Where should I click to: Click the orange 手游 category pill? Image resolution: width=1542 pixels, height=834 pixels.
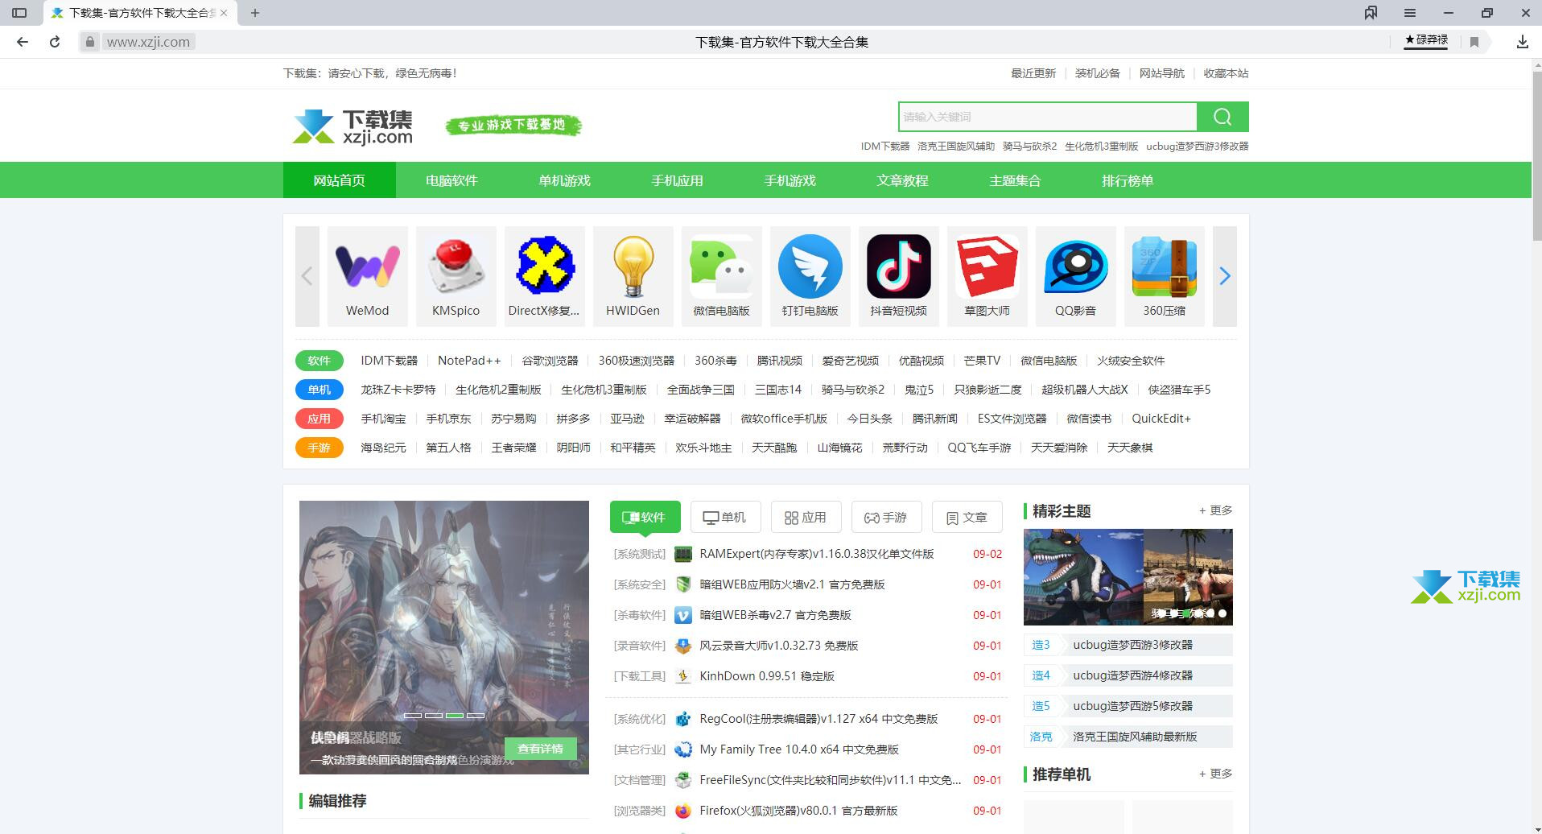click(319, 448)
